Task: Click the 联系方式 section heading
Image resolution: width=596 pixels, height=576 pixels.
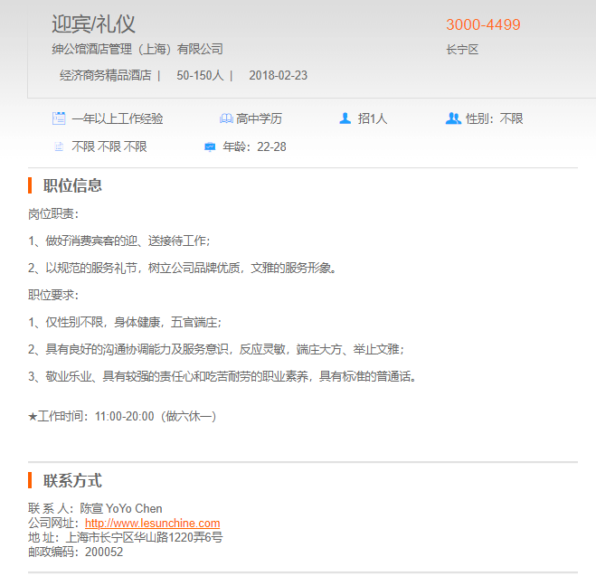Action: (72, 480)
